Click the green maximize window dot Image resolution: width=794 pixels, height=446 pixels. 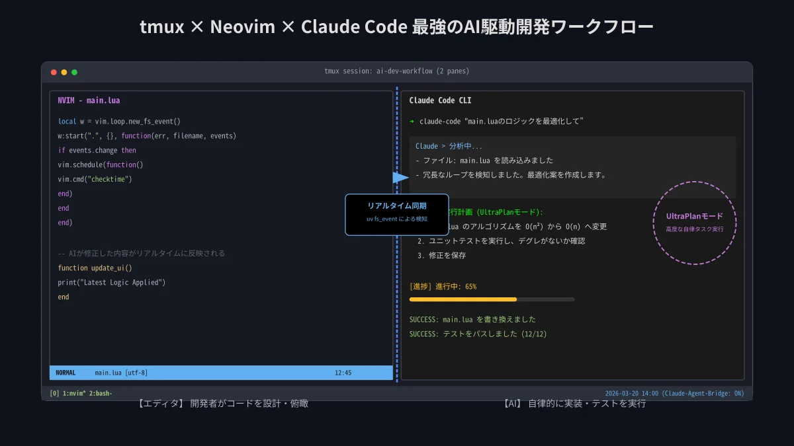click(75, 72)
